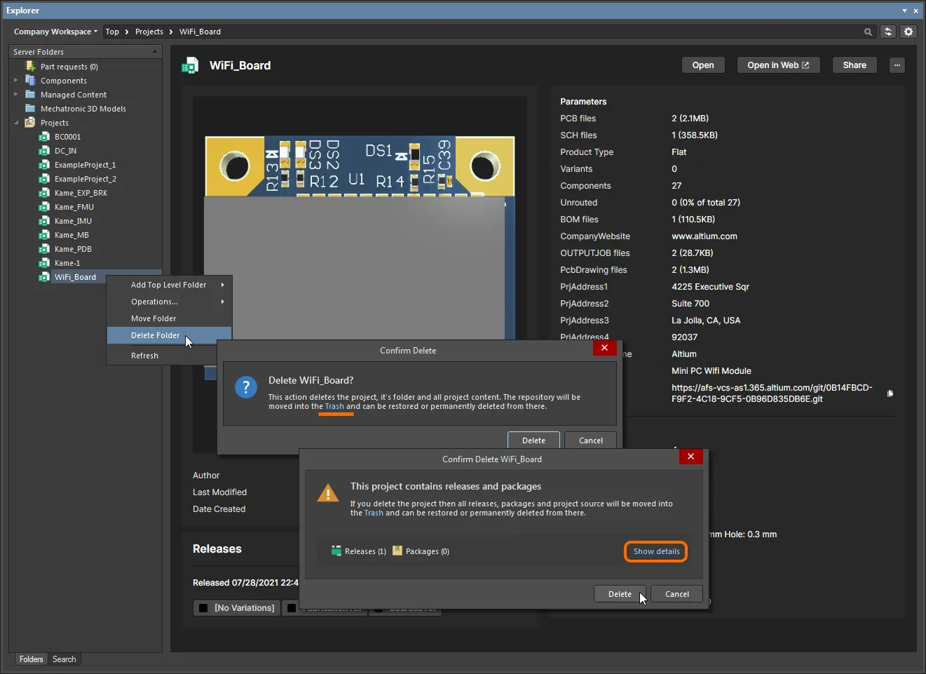The image size is (926, 674).
Task: Choose Delete Folder from the context menu
Action: click(169, 335)
